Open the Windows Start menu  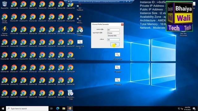pyautogui.click(x=3, y=109)
